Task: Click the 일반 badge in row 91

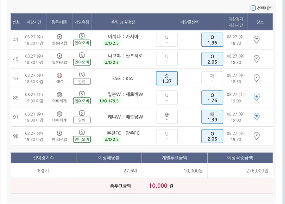Action: coord(82,120)
